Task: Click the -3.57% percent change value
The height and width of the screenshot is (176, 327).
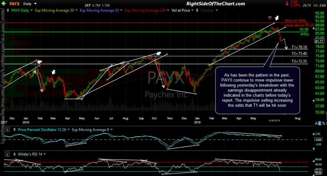Action: click(295, 5)
